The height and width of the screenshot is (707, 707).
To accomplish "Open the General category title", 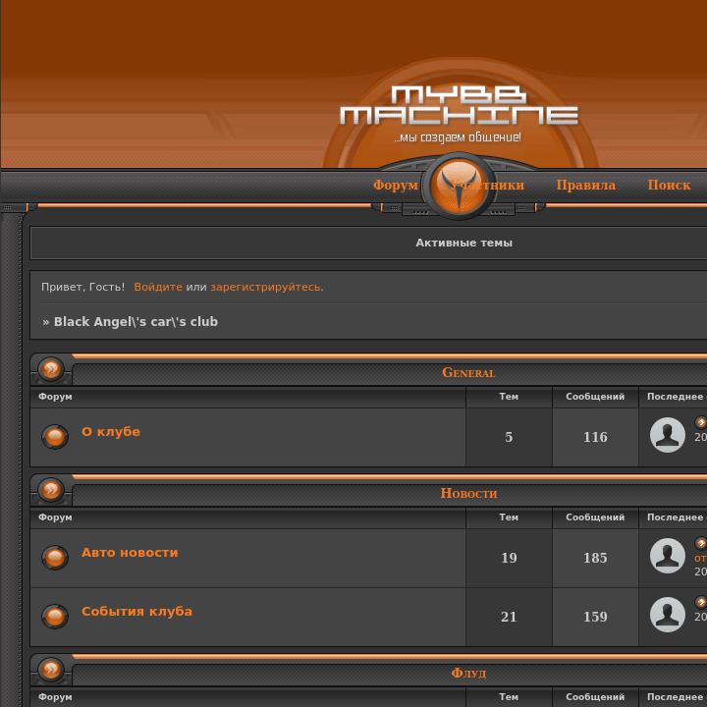I will [468, 372].
